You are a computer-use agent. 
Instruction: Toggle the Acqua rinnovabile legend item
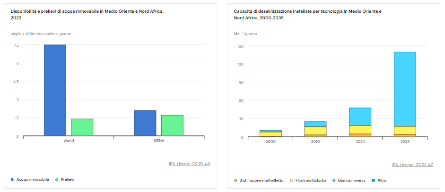[x=32, y=180]
